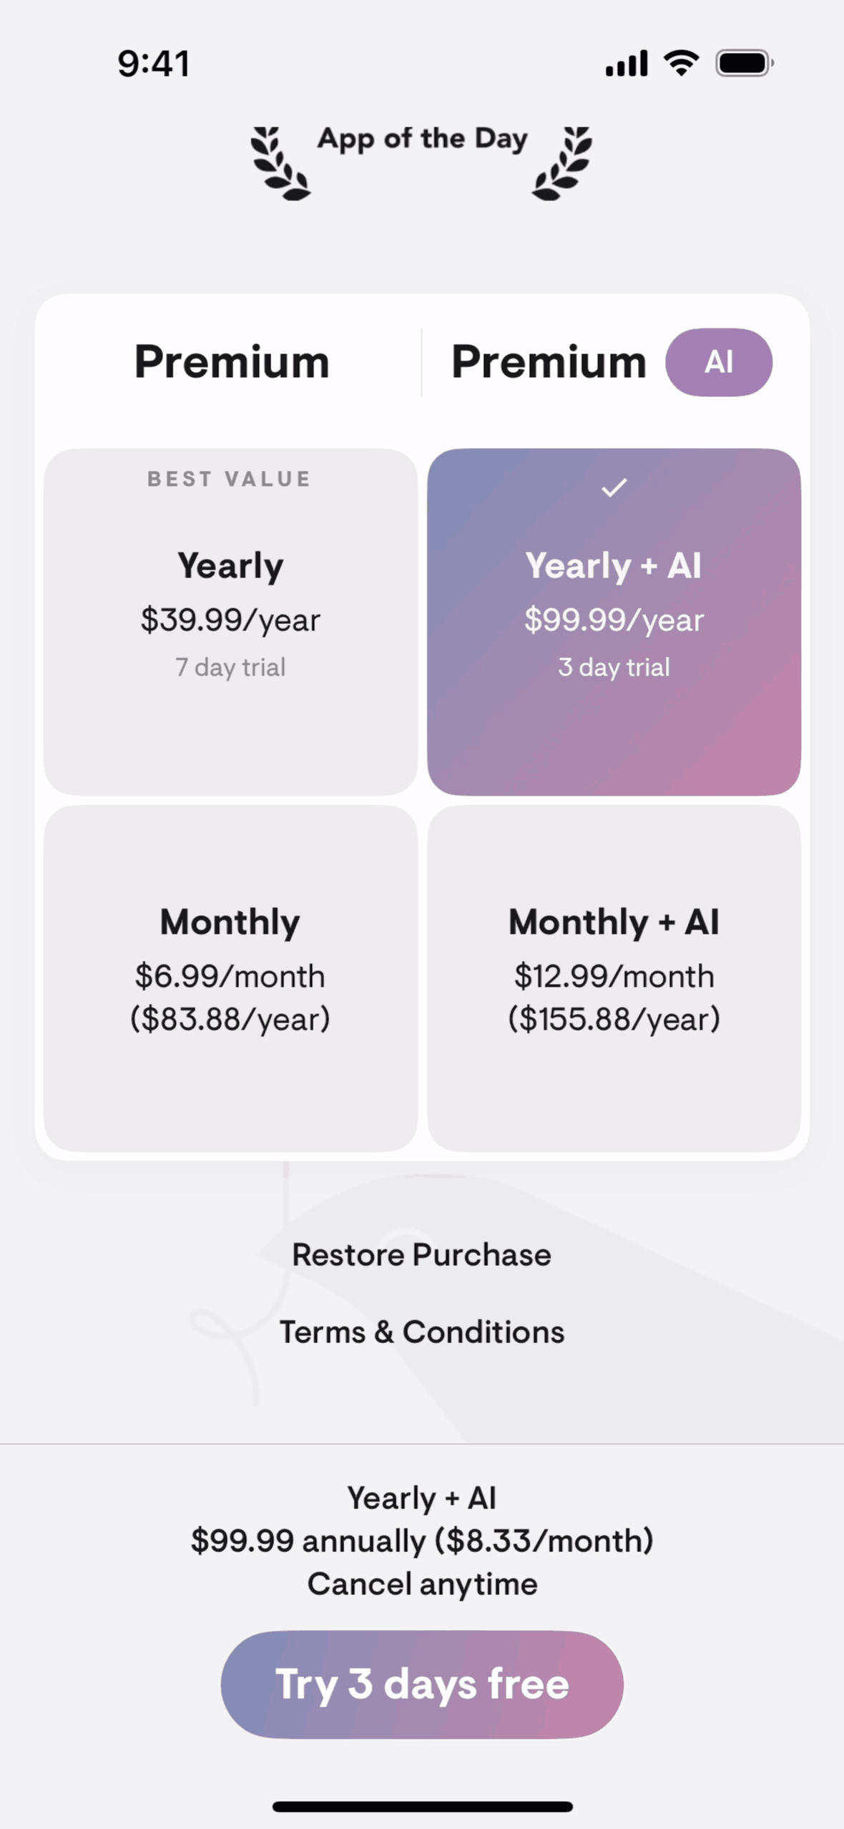Switch to the Premium AI column header
The width and height of the screenshot is (844, 1829).
click(x=549, y=362)
